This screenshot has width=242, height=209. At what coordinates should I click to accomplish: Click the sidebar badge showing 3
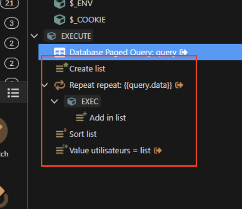coord(12,23)
